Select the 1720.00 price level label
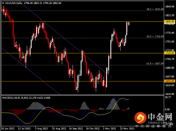This screenshot has width=176, height=131. [169, 53]
